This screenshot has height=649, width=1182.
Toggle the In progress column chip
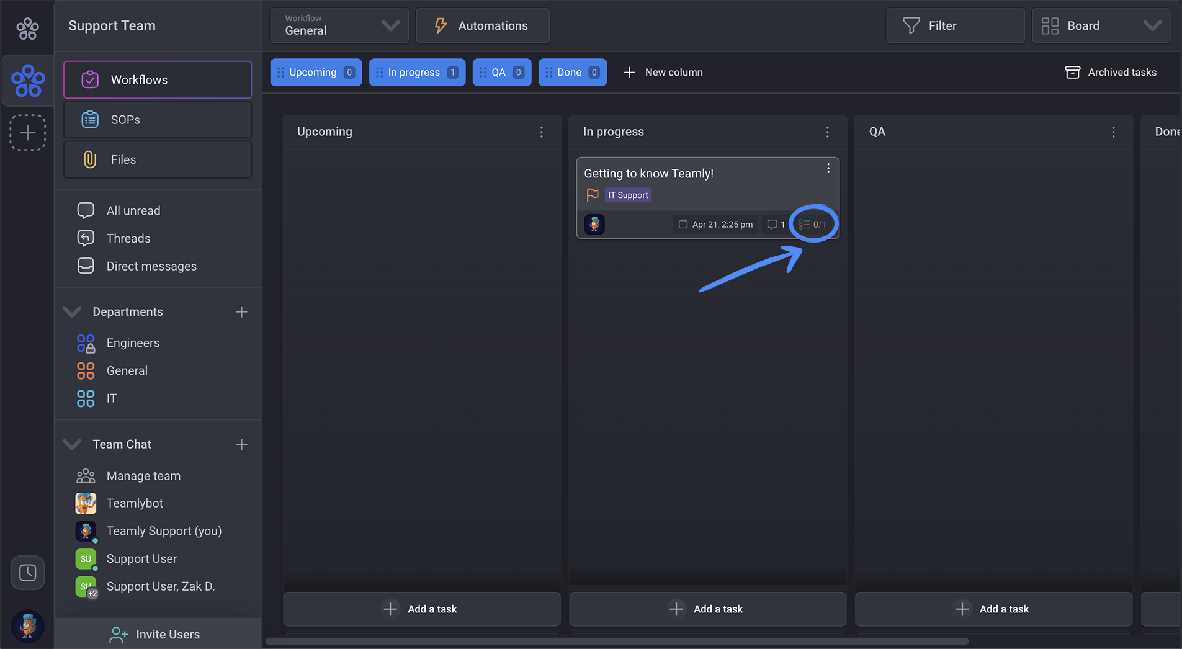(417, 73)
